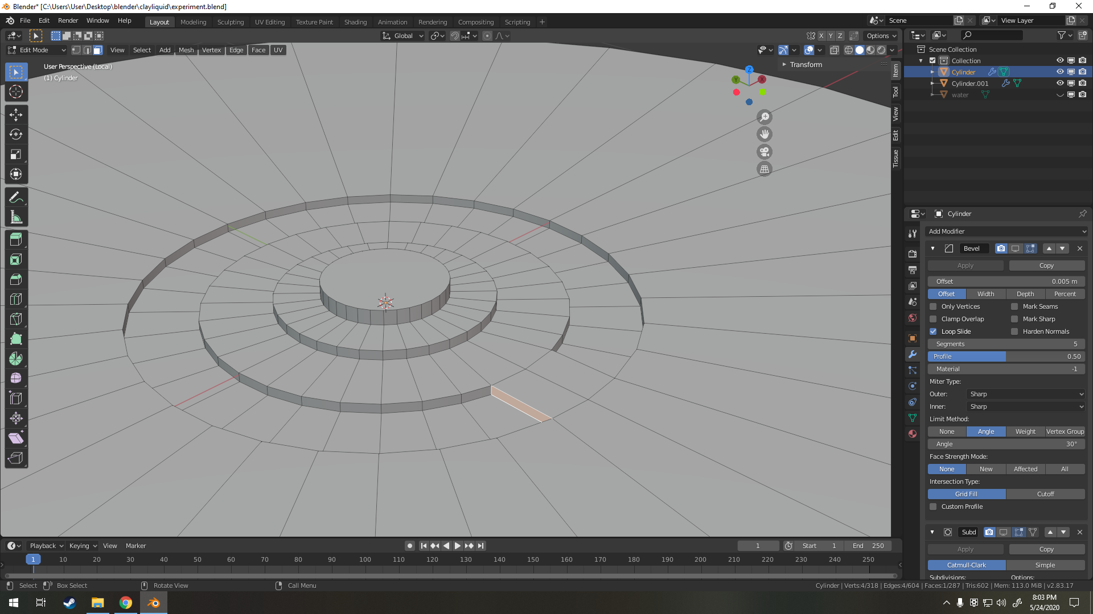1093x614 pixels.
Task: Click the zoom view magnifier icon
Action: pos(765,117)
